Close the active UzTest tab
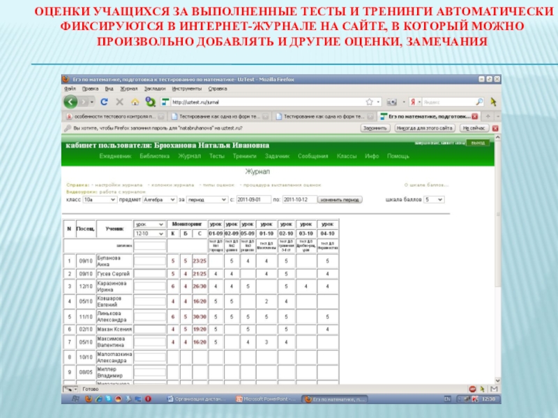Viewport: 558px width, 418px height. tap(474, 116)
